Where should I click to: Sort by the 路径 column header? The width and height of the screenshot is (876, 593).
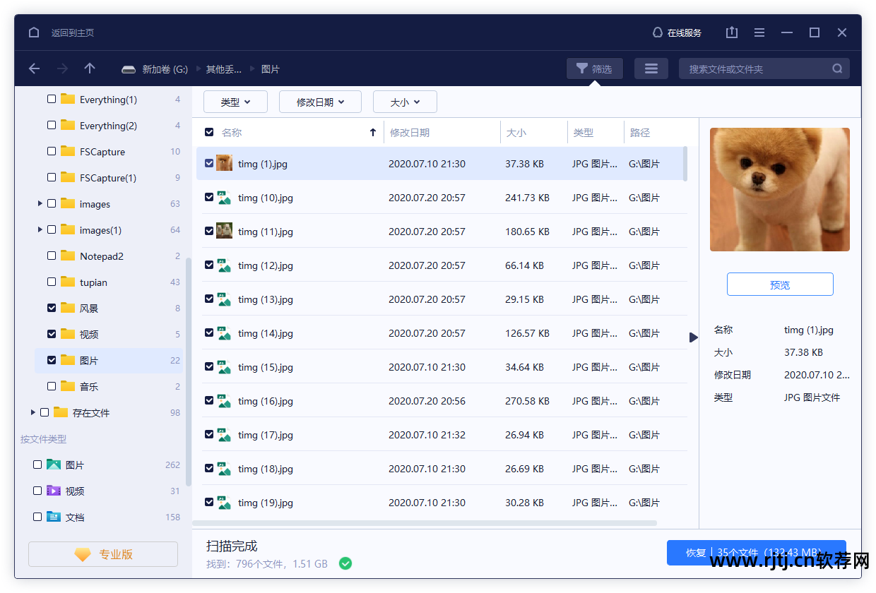click(x=640, y=133)
